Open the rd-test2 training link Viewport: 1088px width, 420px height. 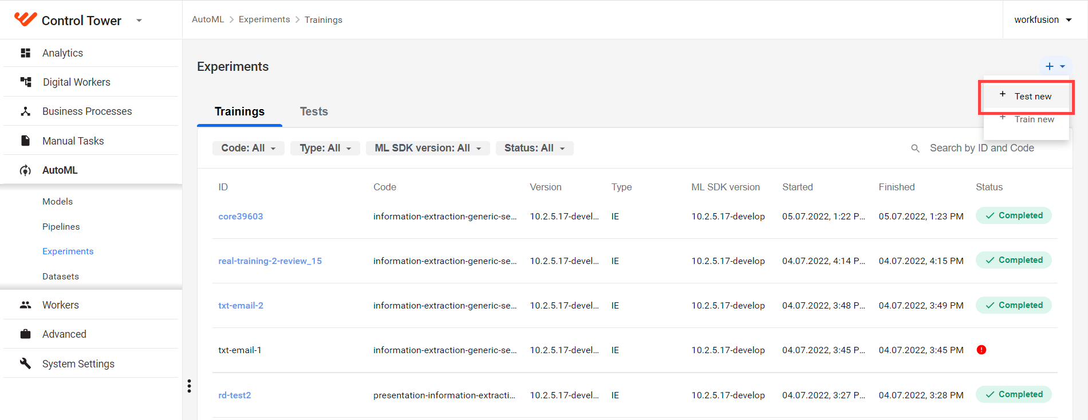(234, 395)
